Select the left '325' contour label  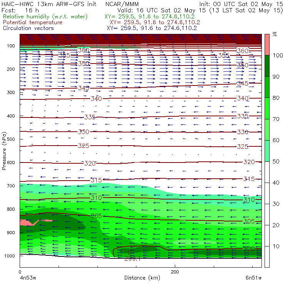pos(84,146)
